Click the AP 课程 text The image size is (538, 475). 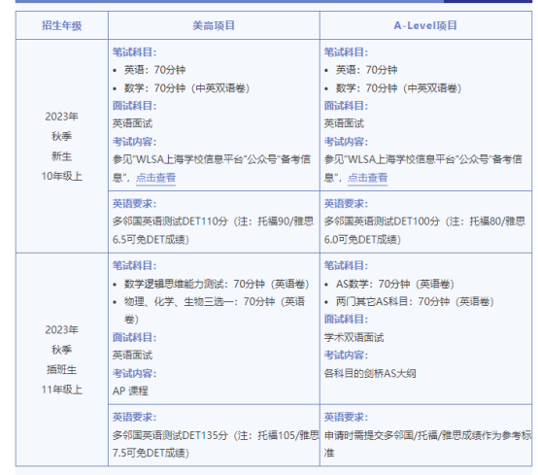point(130,390)
